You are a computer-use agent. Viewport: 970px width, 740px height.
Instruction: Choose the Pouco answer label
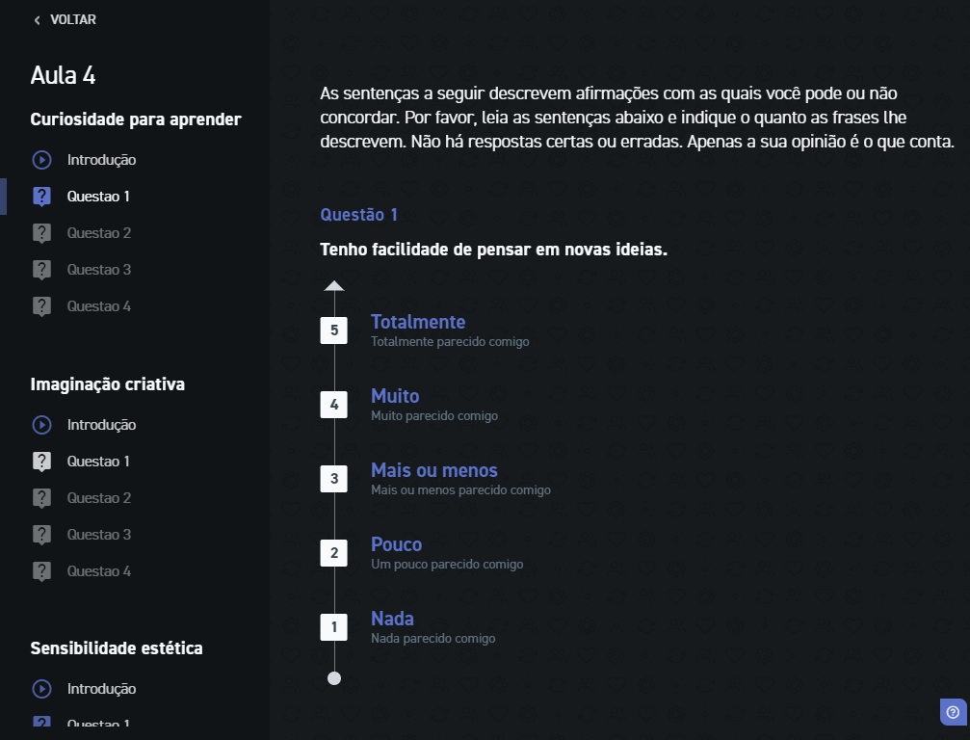pyautogui.click(x=397, y=544)
